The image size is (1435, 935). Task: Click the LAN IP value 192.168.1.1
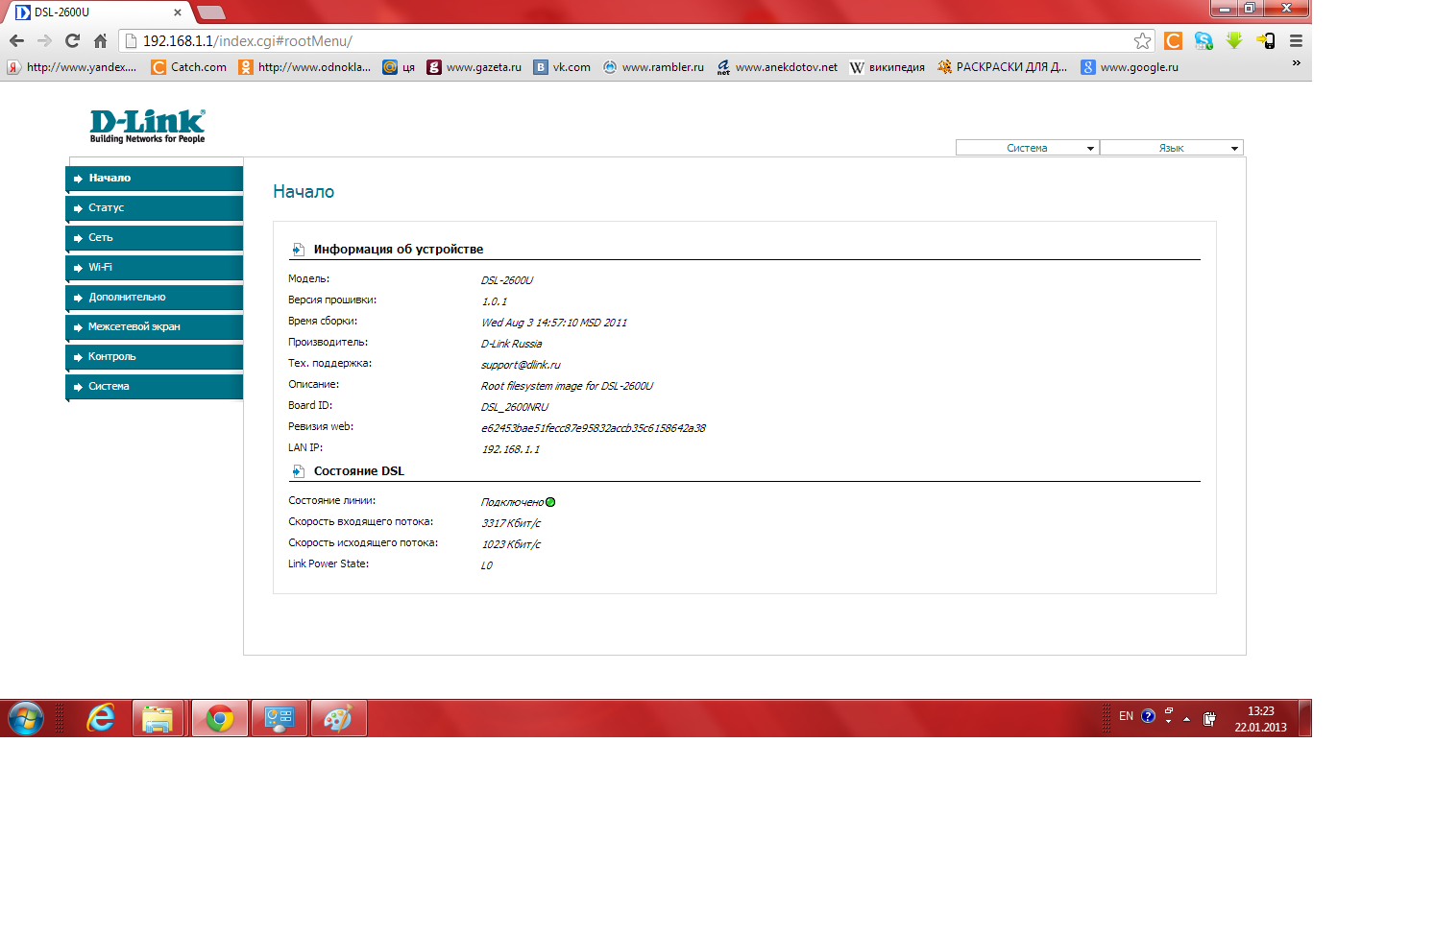click(x=511, y=449)
